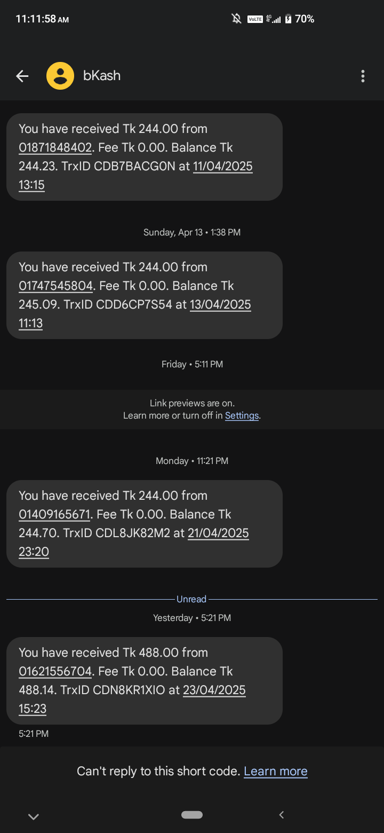Tap the muted notification bell icon
This screenshot has width=384, height=833.
(x=236, y=19)
